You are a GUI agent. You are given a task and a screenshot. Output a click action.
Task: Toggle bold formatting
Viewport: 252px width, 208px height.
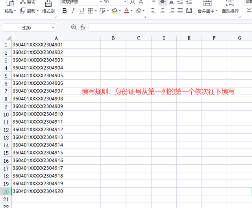(x=65, y=11)
